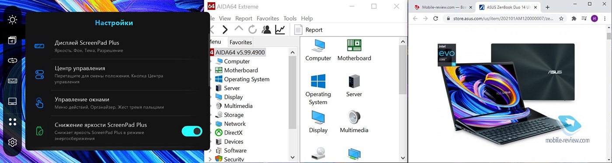
Task: Expand the Devices tree node
Action: point(211,142)
